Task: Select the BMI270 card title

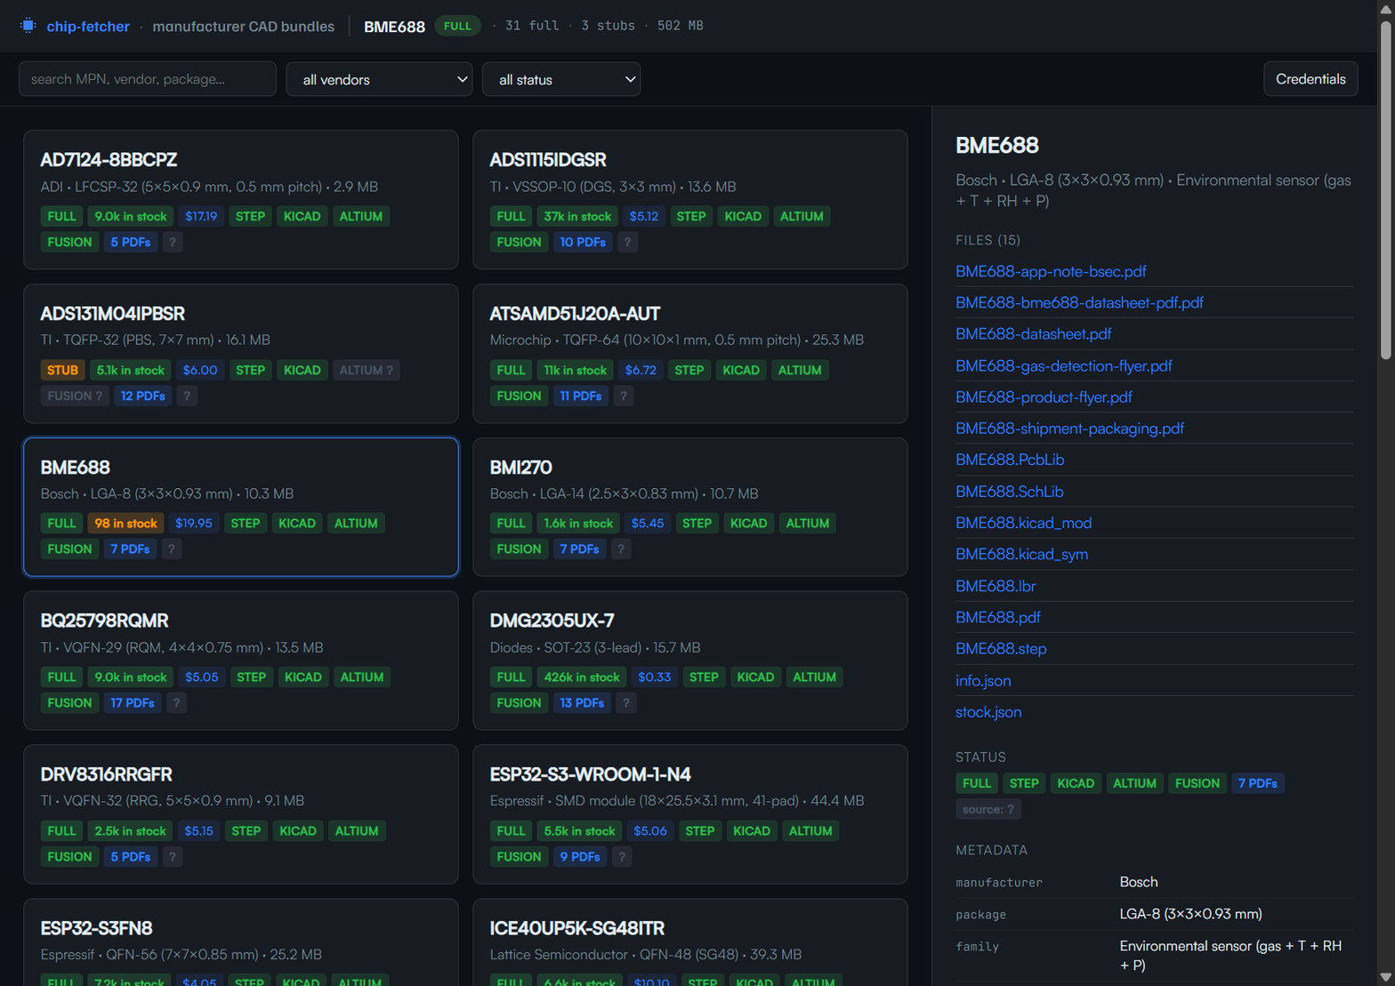Action: [521, 468]
